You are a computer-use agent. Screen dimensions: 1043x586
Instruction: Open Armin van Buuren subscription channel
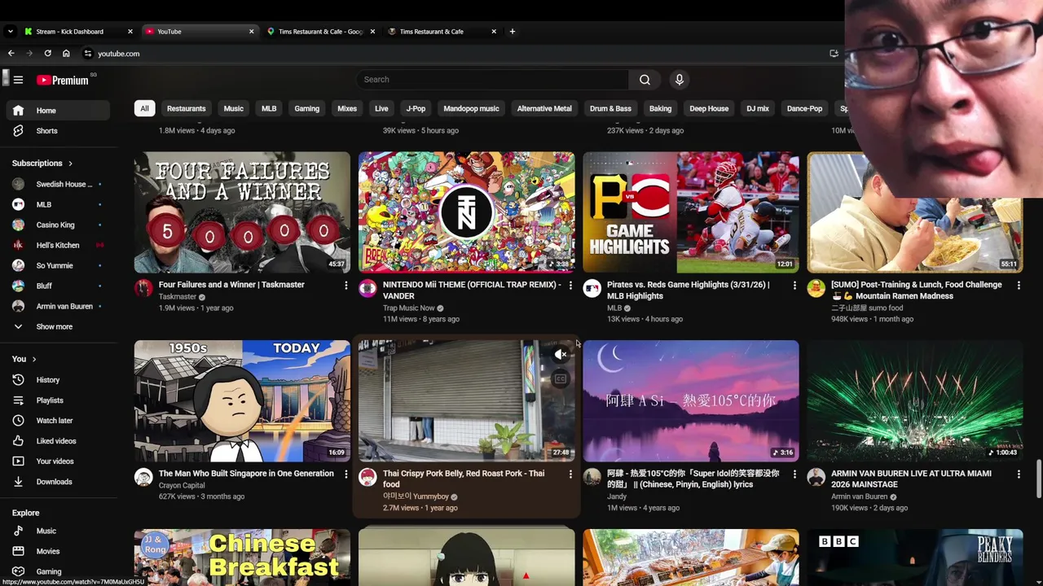58,307
